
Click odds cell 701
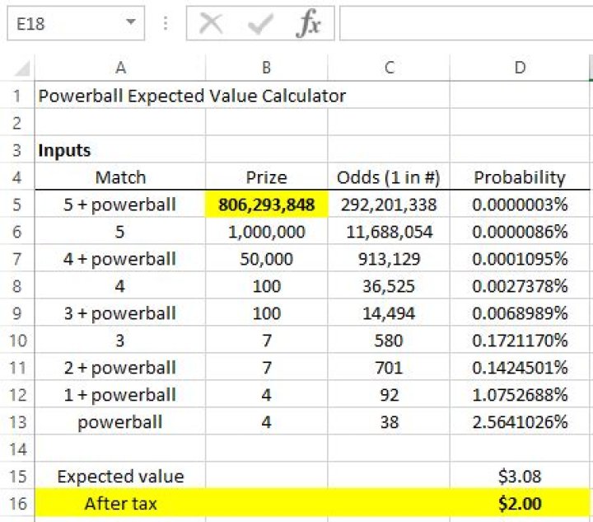pyautogui.click(x=389, y=368)
